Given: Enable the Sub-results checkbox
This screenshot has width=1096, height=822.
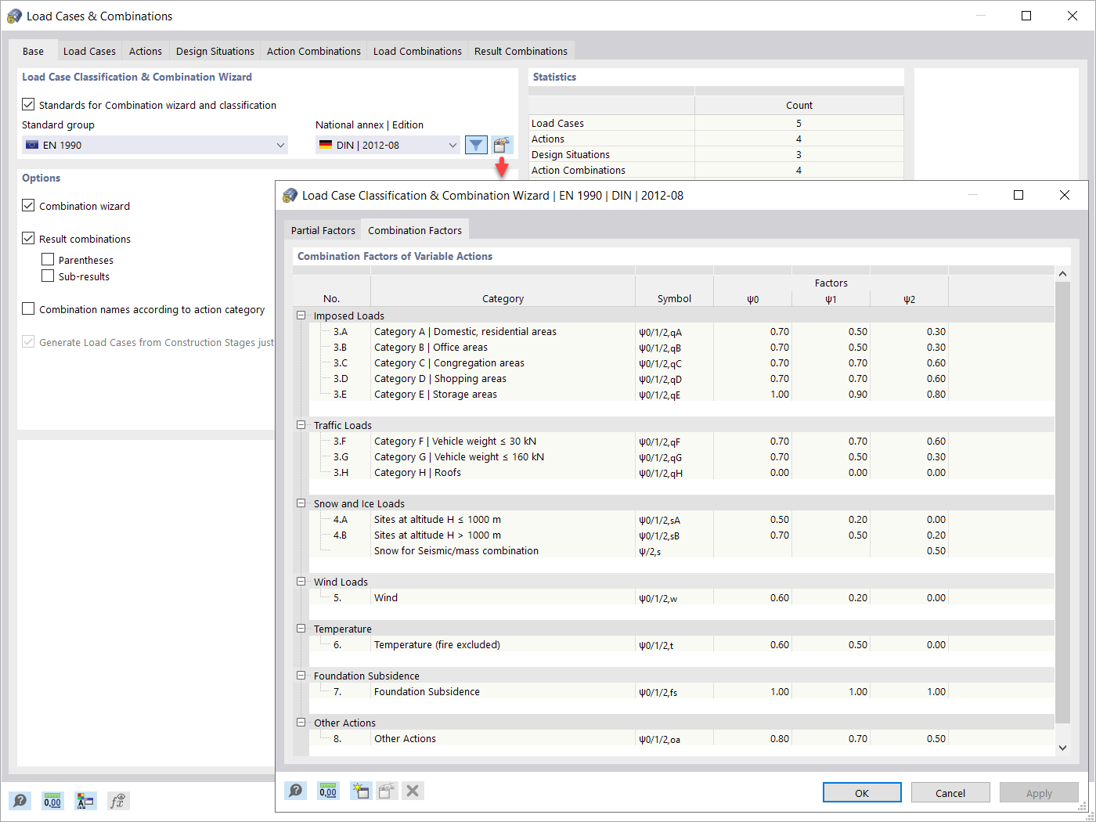Looking at the screenshot, I should [48, 276].
